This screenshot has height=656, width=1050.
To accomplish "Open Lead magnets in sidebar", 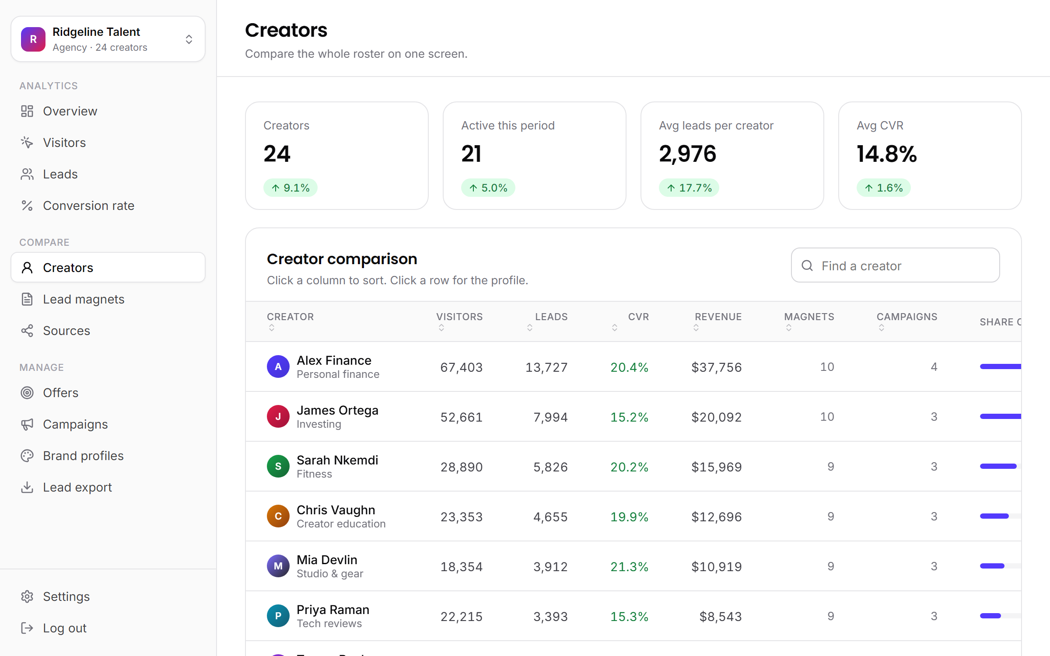I will point(108,299).
